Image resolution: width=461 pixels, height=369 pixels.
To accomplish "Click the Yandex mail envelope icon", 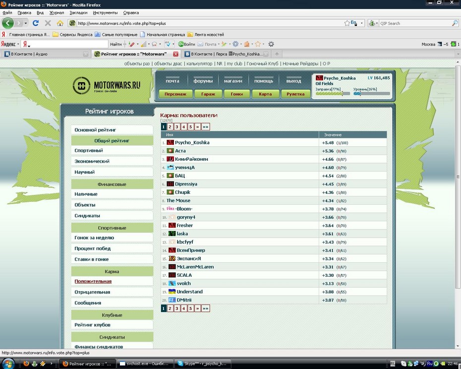I will [x=200, y=44].
